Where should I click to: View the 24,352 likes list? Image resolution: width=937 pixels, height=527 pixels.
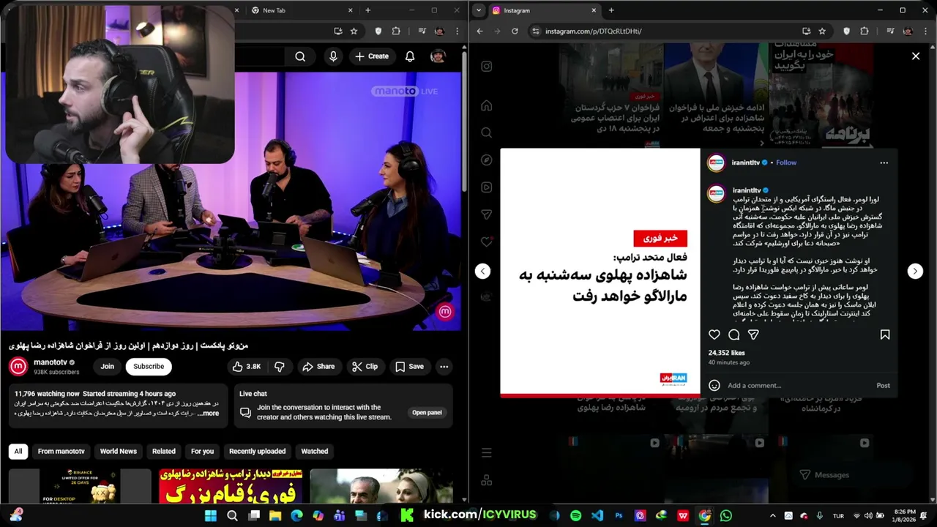click(727, 353)
